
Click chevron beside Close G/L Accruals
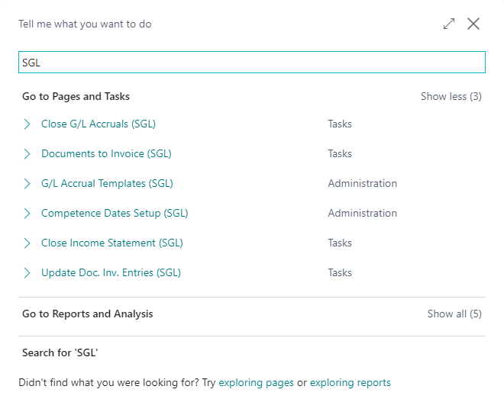[x=27, y=124]
